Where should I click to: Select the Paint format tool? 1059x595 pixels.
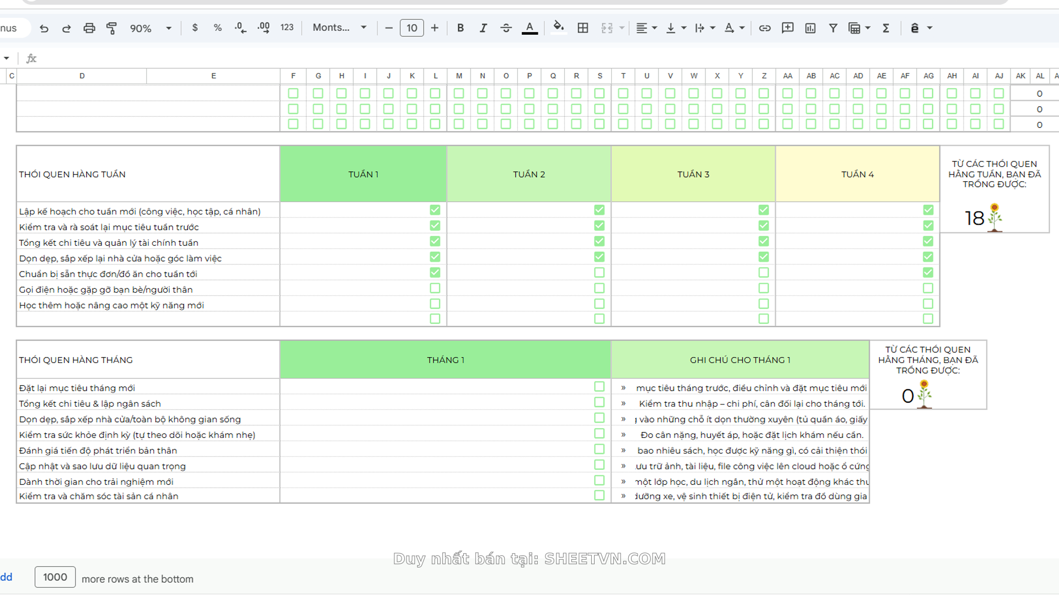(x=111, y=28)
